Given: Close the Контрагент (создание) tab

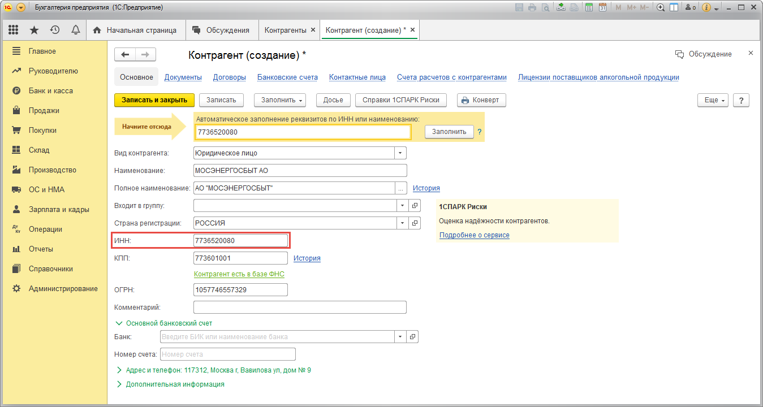Looking at the screenshot, I should 412,30.
